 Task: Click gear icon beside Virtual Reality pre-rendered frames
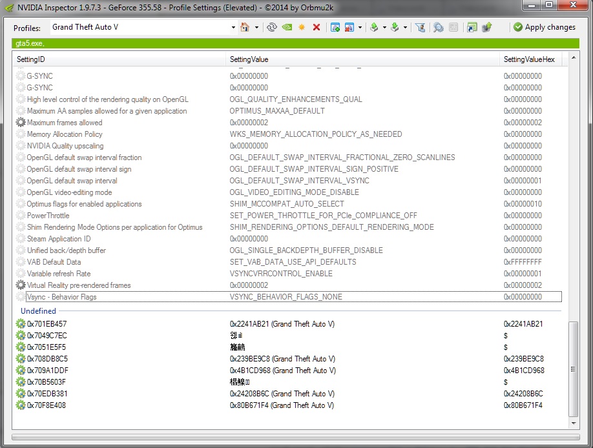(x=21, y=285)
